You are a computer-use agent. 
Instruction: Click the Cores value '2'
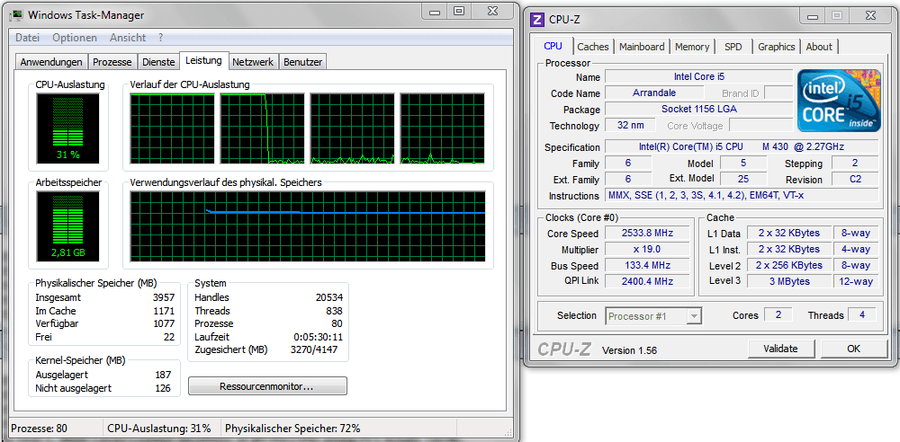click(778, 314)
